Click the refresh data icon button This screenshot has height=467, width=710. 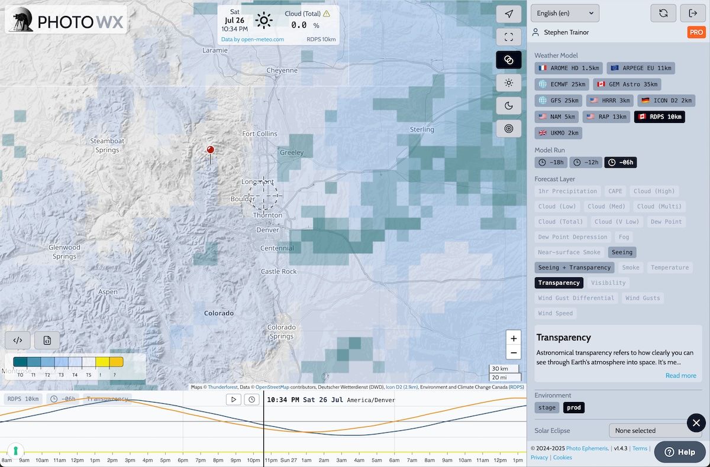663,13
